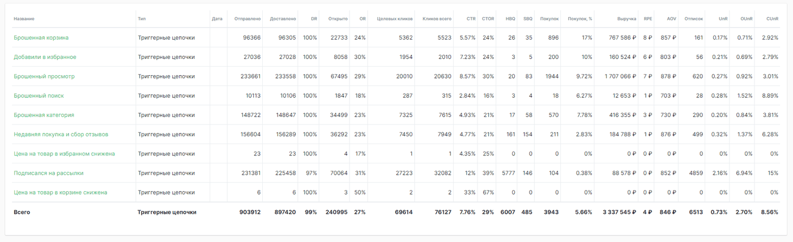
Task: Open Цена на товар в корзине снижена
Action: (x=61, y=192)
